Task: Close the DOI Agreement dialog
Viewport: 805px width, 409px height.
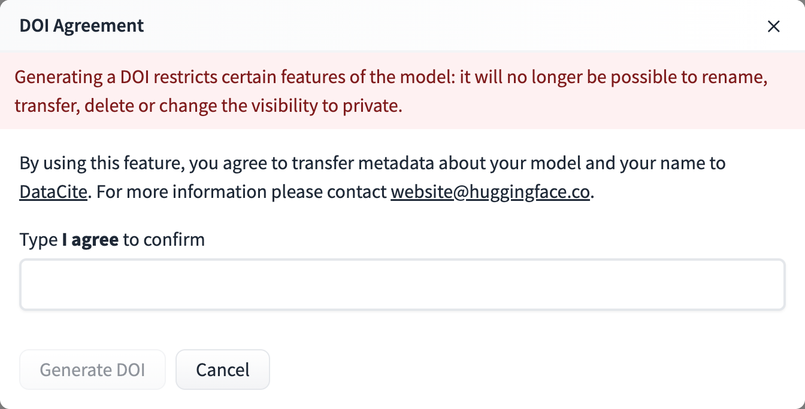Action: [774, 26]
